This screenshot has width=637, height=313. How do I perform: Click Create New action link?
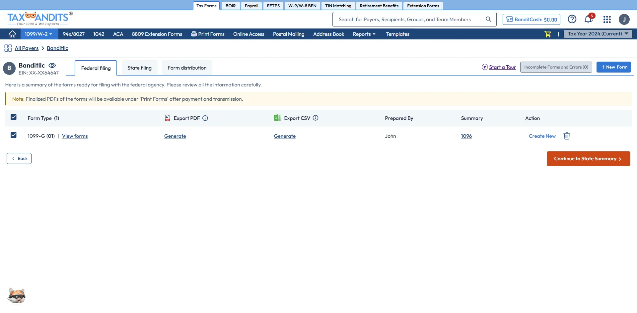coord(542,136)
